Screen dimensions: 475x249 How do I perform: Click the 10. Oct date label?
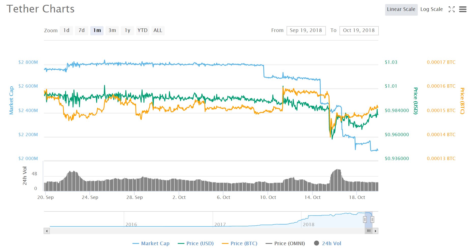tap(268, 197)
